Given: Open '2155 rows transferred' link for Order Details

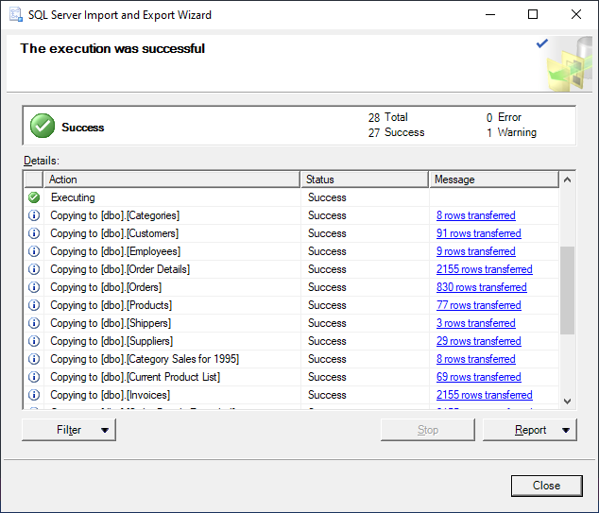Looking at the screenshot, I should [x=485, y=269].
